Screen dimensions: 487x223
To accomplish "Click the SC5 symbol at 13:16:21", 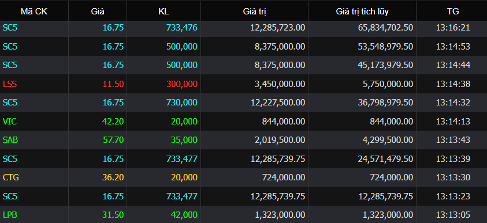I will coord(10,28).
